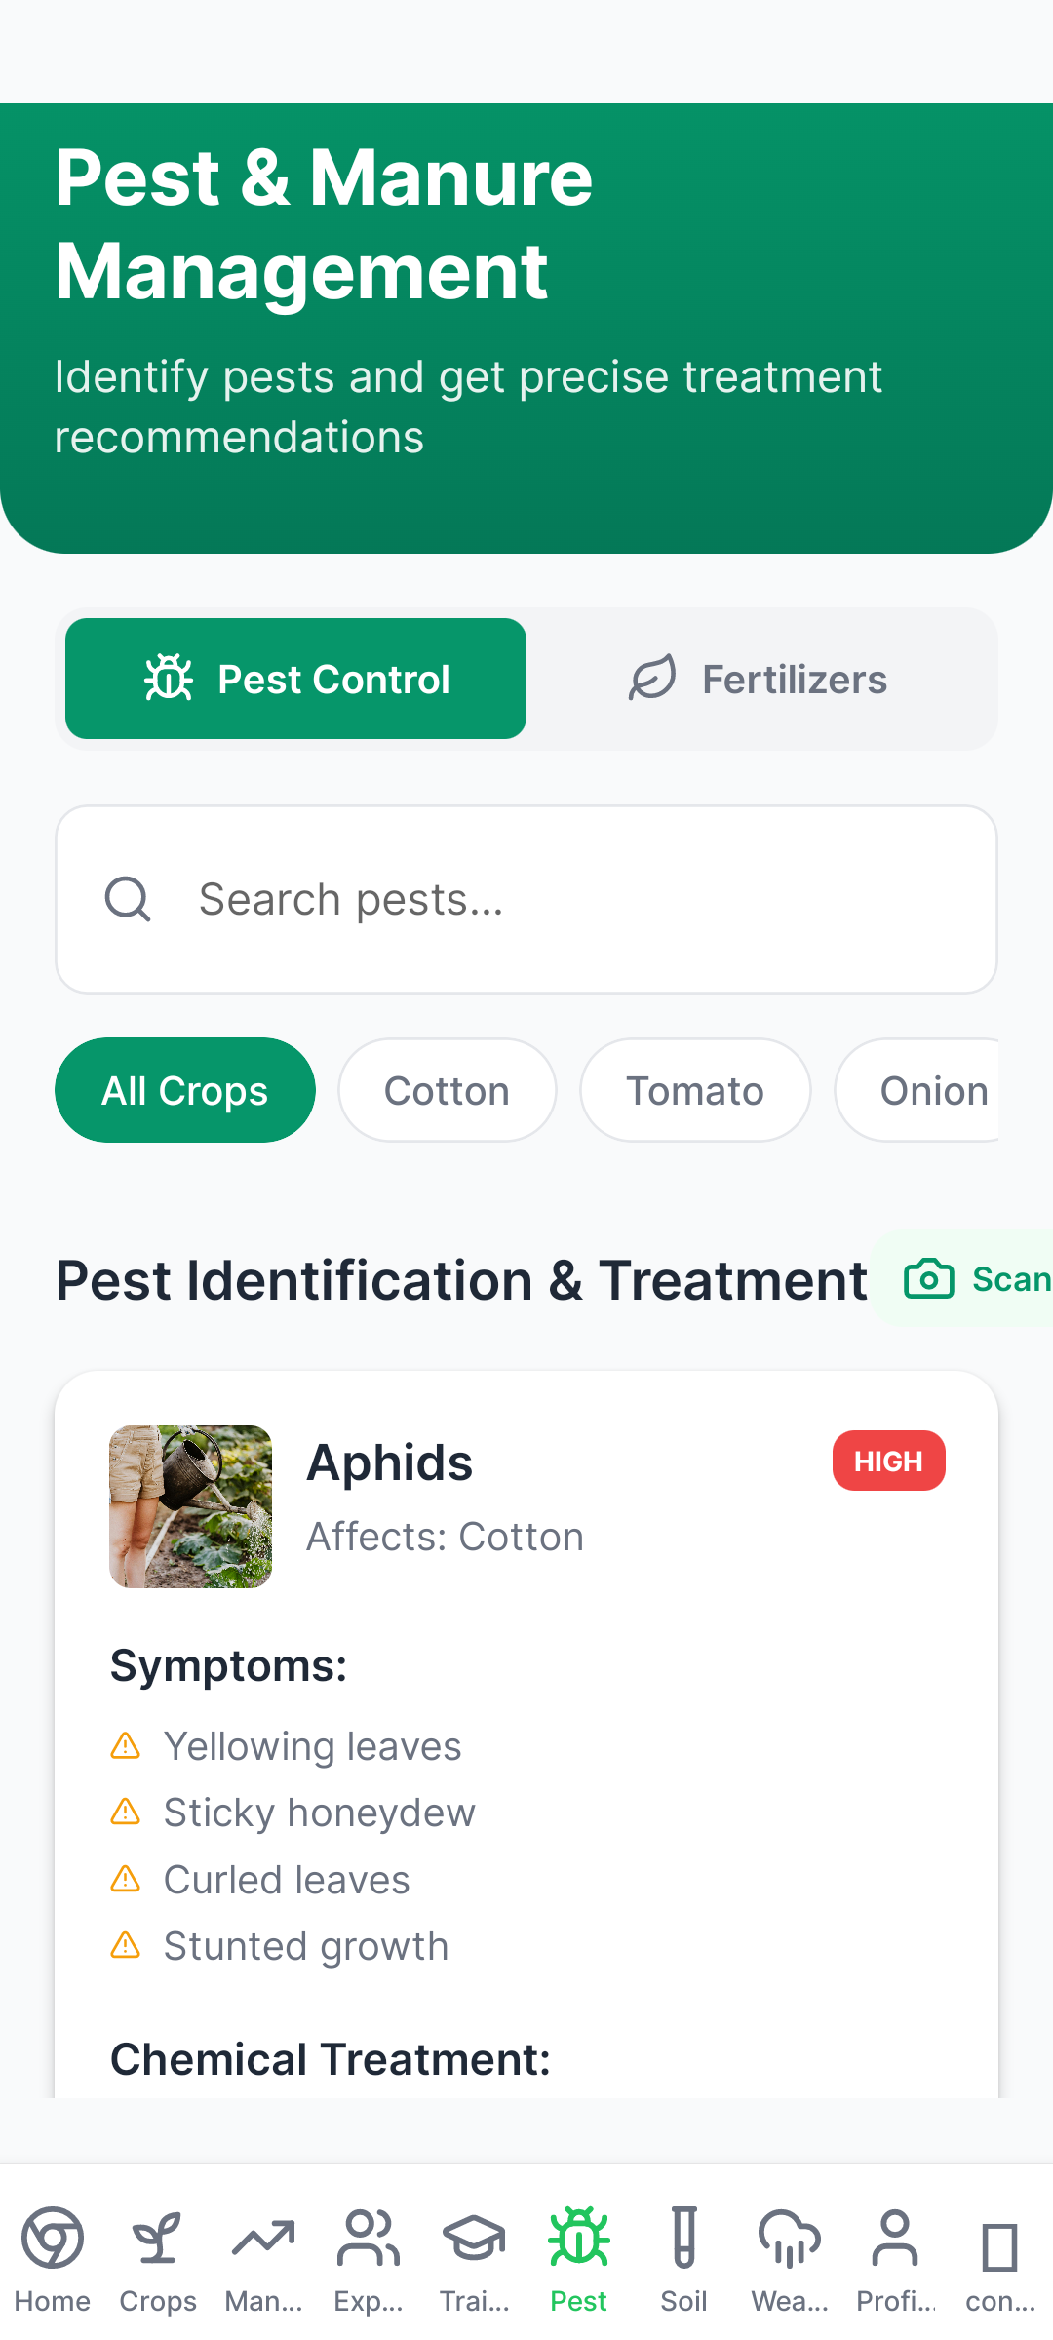Open the Home tab icon
This screenshot has width=1053, height=2340.
coord(53,2238)
